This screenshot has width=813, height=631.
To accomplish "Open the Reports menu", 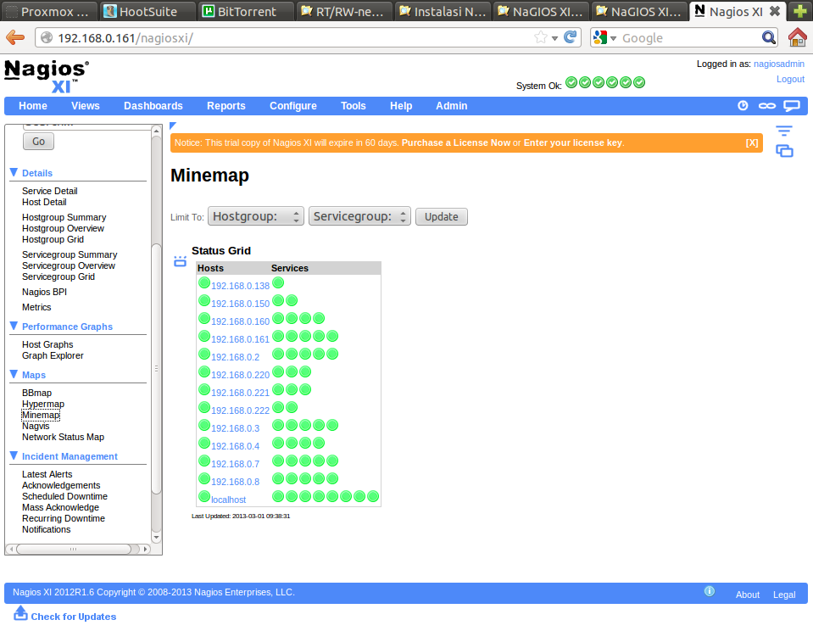I will pyautogui.click(x=226, y=106).
